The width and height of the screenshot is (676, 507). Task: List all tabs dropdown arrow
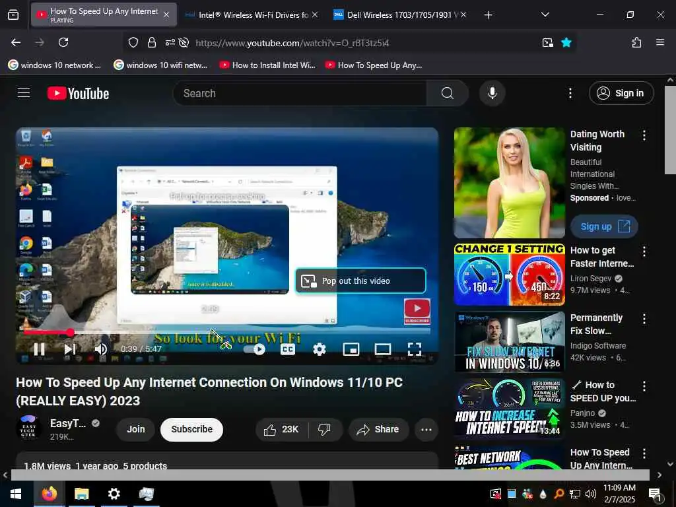point(545,15)
